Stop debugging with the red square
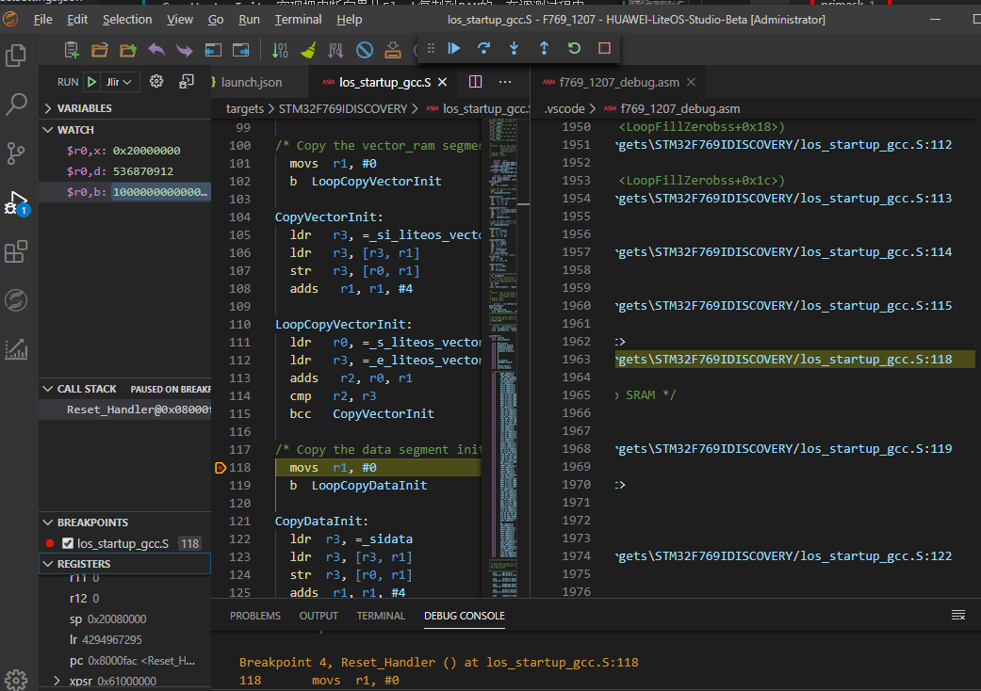This screenshot has width=981, height=691. coord(604,48)
